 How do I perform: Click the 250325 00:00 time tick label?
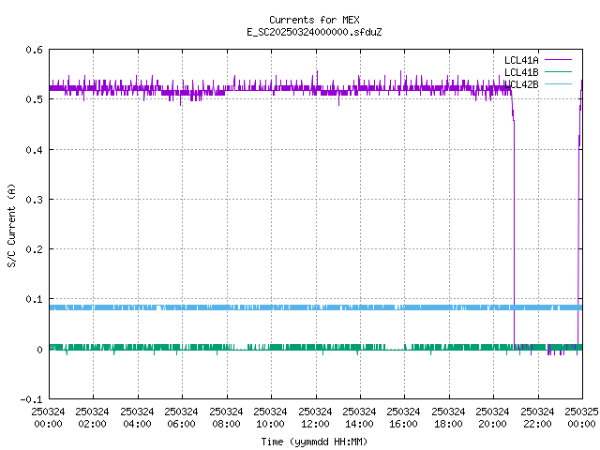(581, 418)
